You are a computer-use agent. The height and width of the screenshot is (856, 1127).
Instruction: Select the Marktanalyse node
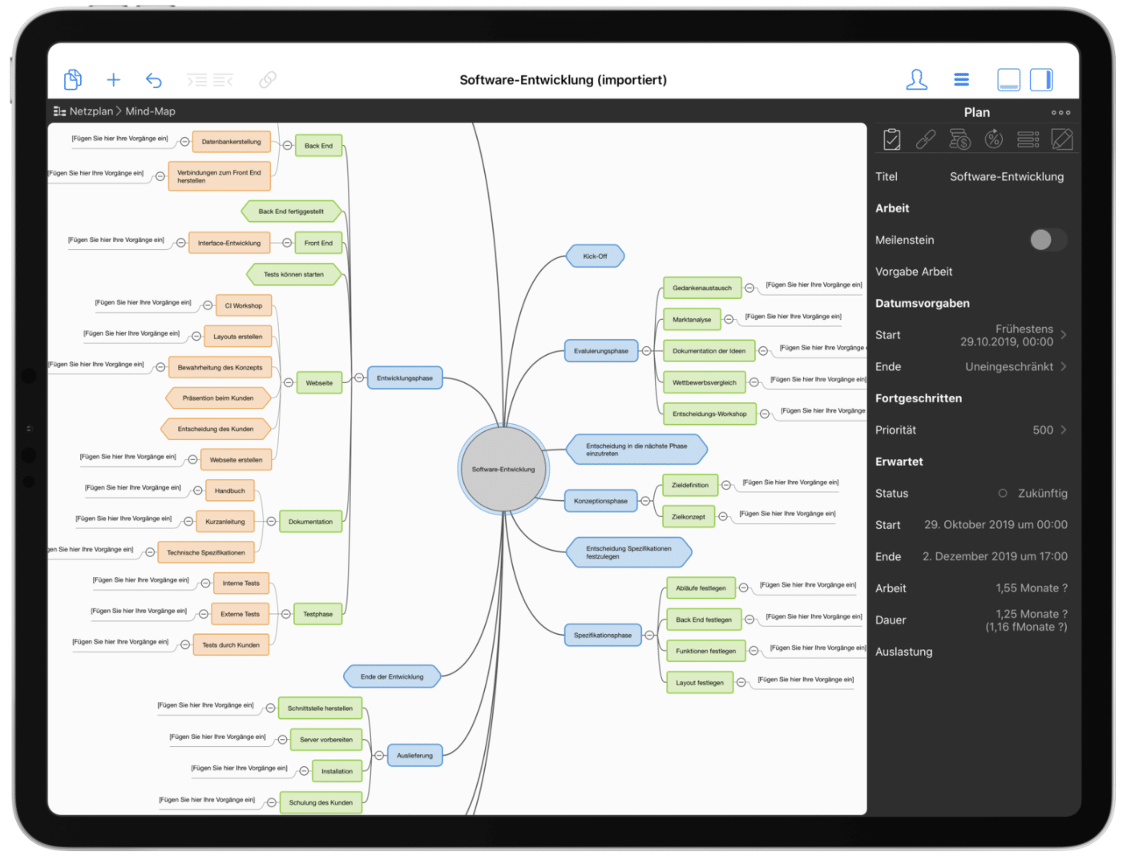click(692, 319)
